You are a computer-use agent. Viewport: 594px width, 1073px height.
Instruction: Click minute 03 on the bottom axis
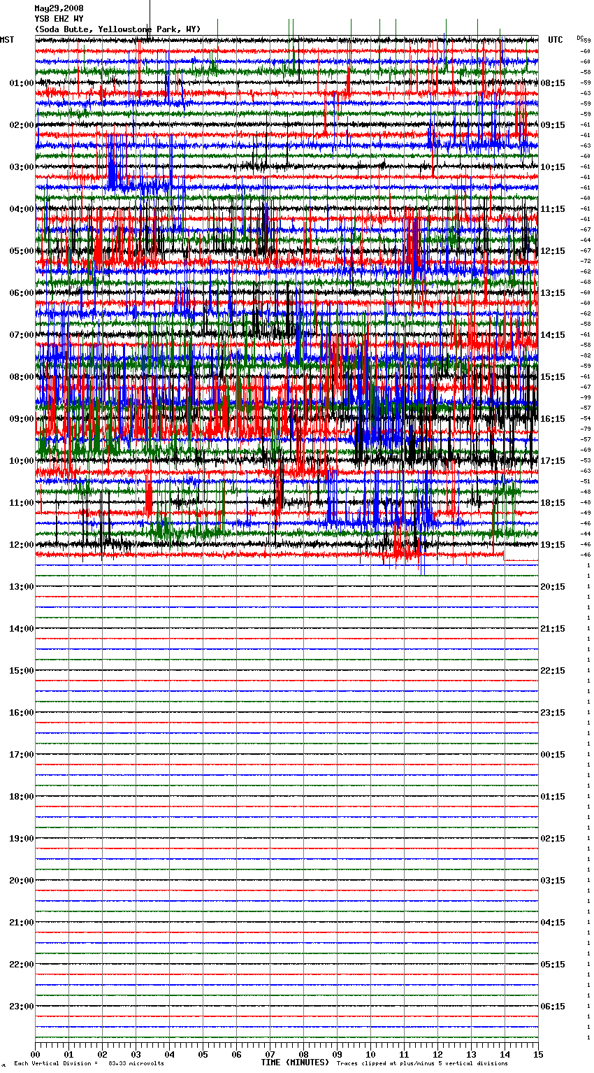pos(136,1054)
